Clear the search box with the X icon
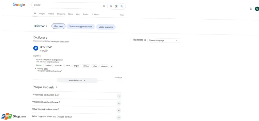Screen dimensions: 259x121 [x=104, y=6]
